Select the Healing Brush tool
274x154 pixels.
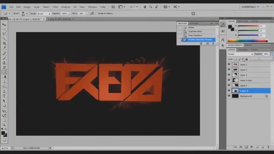[x=4, y=53]
